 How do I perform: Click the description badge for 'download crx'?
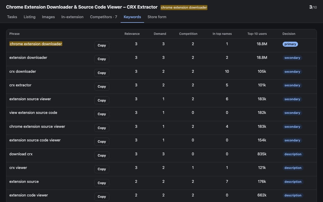(x=293, y=154)
